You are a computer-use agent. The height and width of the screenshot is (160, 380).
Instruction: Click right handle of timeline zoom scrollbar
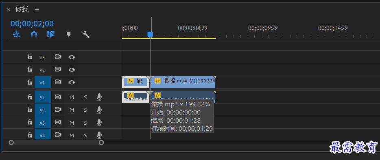[x=101, y=142]
